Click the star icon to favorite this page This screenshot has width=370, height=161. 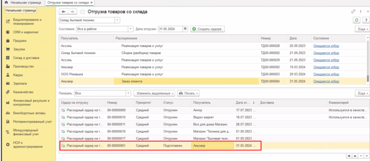coord(82,12)
